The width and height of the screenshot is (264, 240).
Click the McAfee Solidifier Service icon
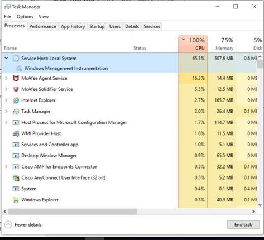coord(16,89)
